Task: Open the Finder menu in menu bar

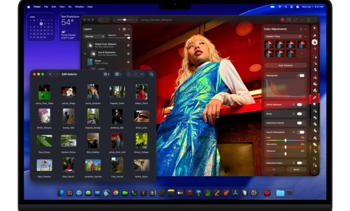Action: (37, 7)
